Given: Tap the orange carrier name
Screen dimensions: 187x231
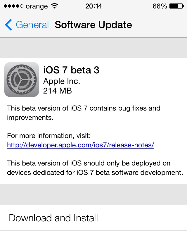Looking at the screenshot, I should coord(37,6).
